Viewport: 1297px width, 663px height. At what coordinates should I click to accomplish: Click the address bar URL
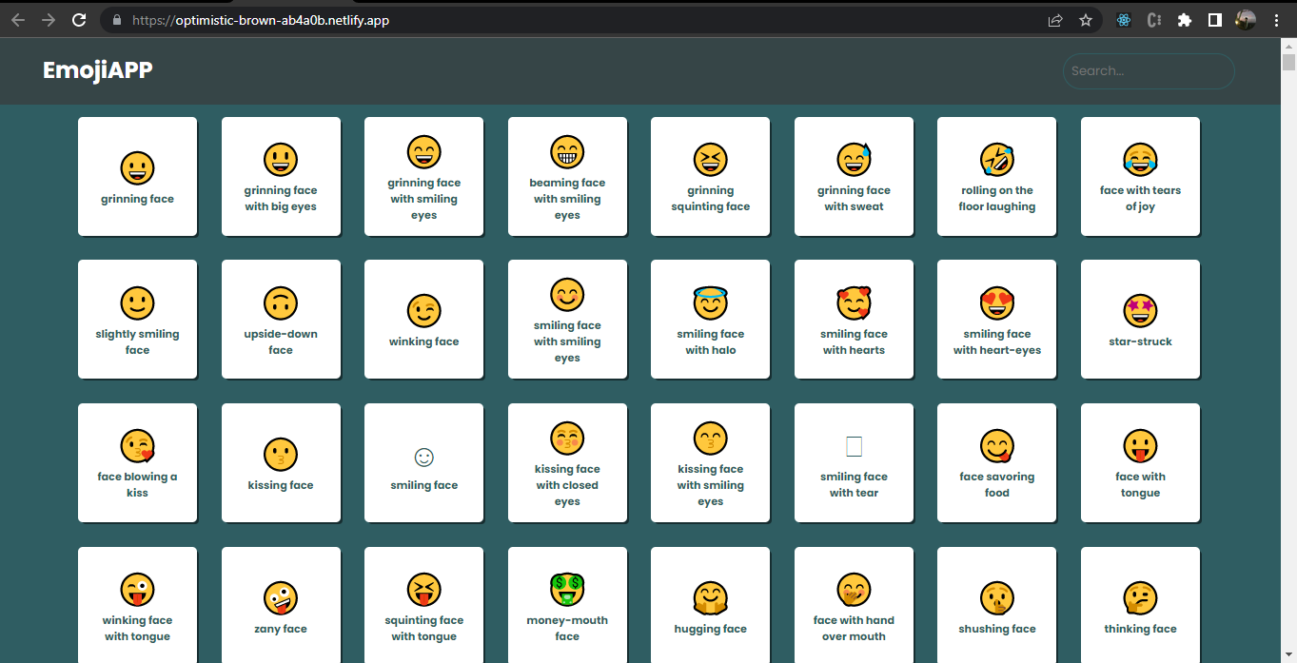(x=260, y=20)
